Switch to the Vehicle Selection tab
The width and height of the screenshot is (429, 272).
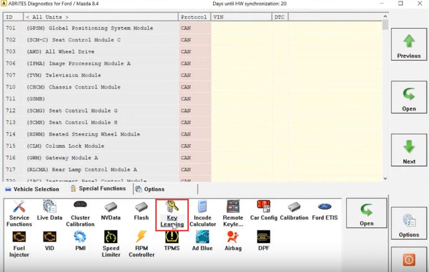click(x=32, y=189)
